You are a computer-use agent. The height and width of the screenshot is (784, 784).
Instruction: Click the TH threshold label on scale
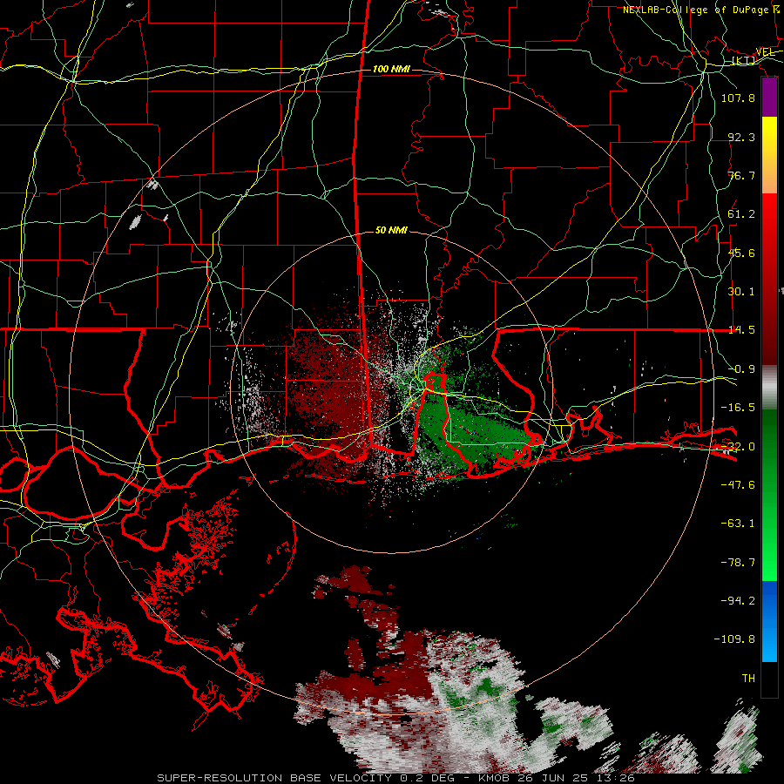748,679
